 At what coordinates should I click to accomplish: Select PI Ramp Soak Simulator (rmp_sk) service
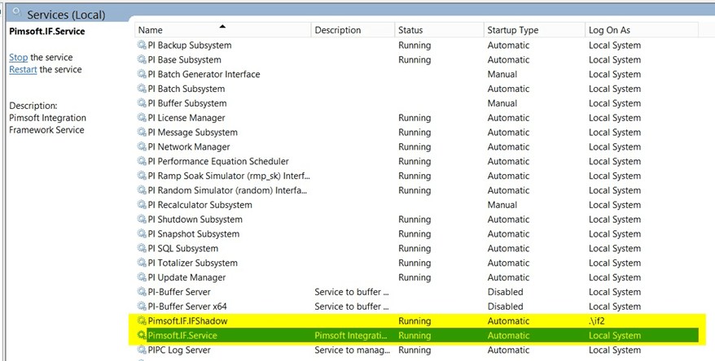229,176
